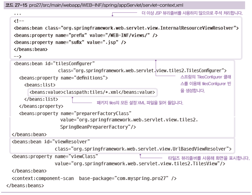Viewport: 252px width, 195px height.
Task: Click the note "타일즈 뷰리졸버를 사용해 화면을 표시합니다"
Action: [209, 158]
